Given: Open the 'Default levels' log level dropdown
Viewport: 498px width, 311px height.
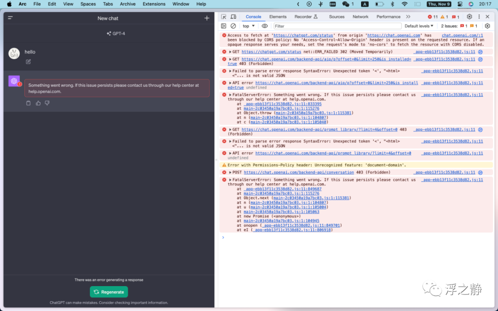Looking at the screenshot, I should tap(419, 26).
